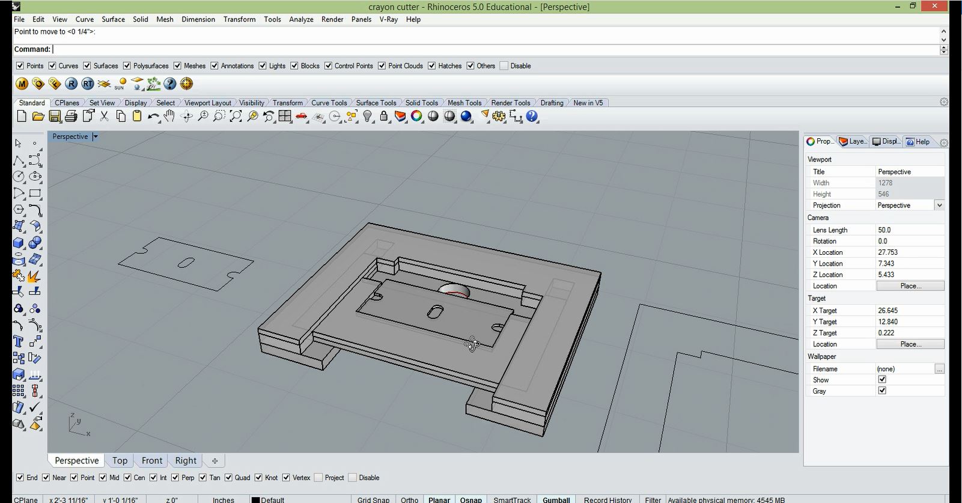Open the command history scroll-down arrow

point(943,40)
